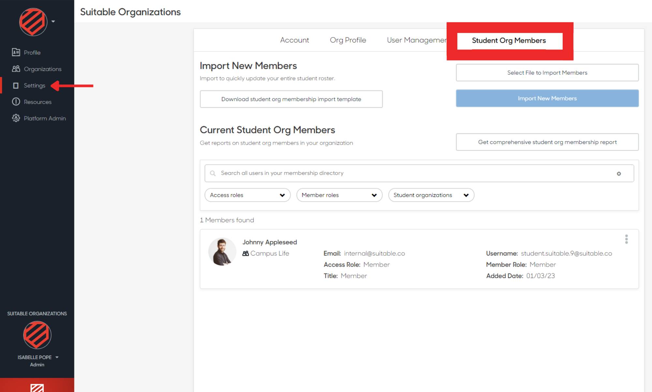Image resolution: width=652 pixels, height=392 pixels.
Task: Click the Profile sidebar icon
Action: click(16, 52)
